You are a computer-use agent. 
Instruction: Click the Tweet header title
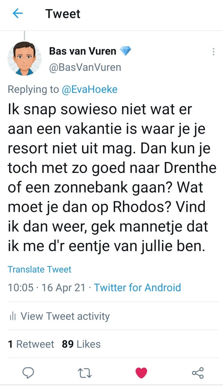pos(63,14)
